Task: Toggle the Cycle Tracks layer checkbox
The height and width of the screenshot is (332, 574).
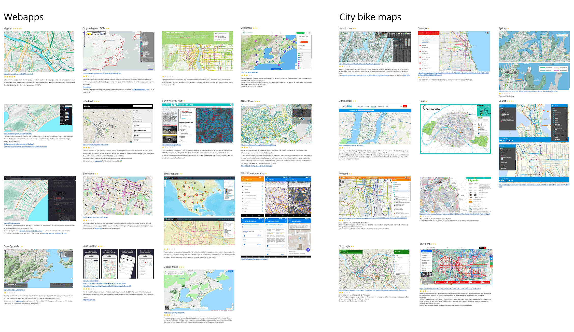Action: (420, 51)
